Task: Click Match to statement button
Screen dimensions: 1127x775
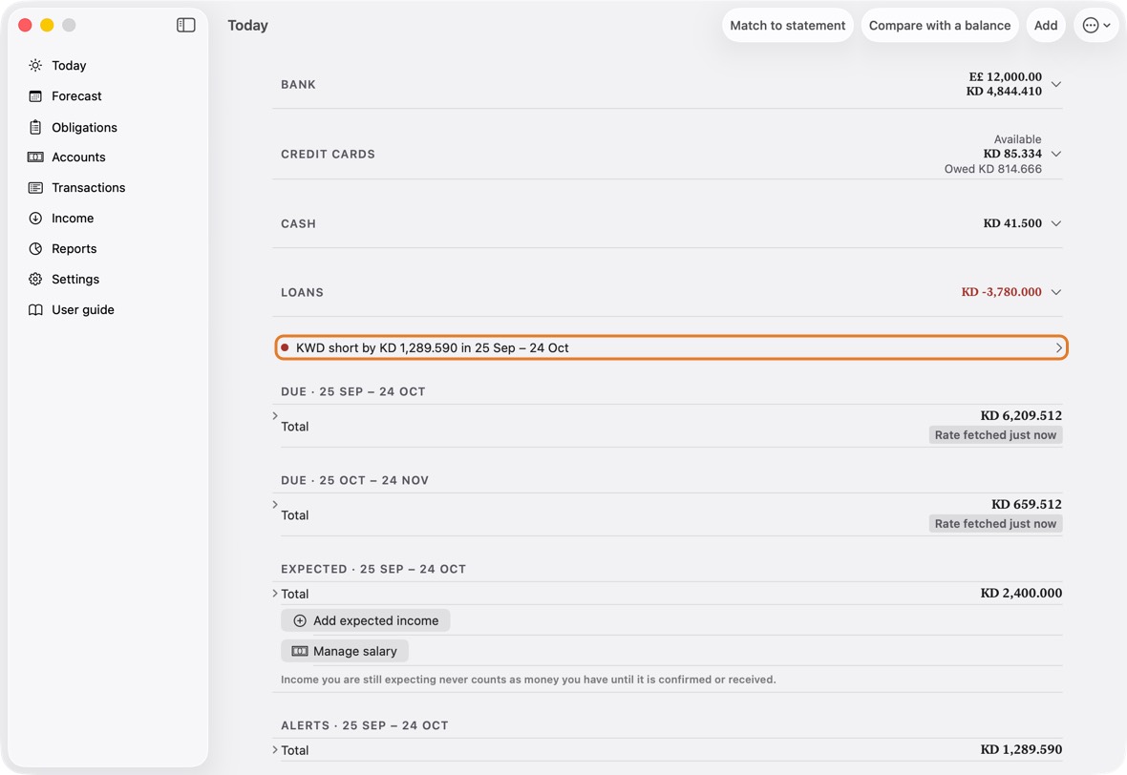Action: 788,25
